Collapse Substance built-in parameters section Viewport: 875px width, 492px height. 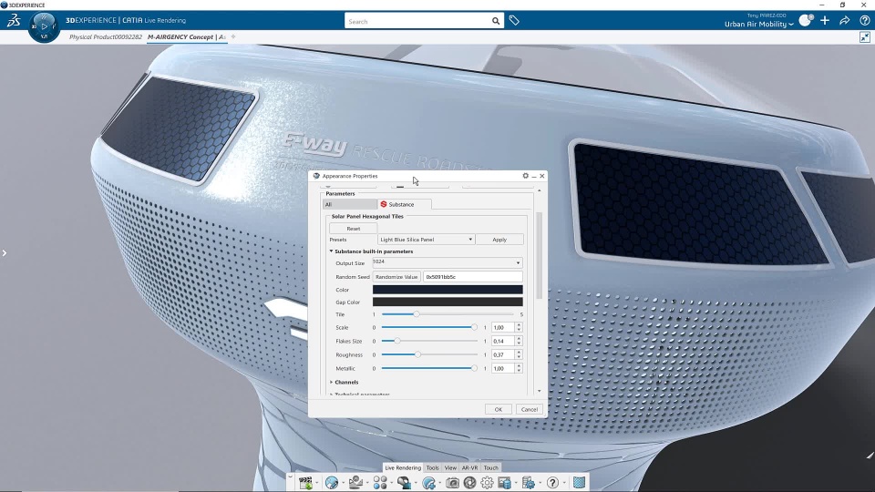(x=331, y=251)
